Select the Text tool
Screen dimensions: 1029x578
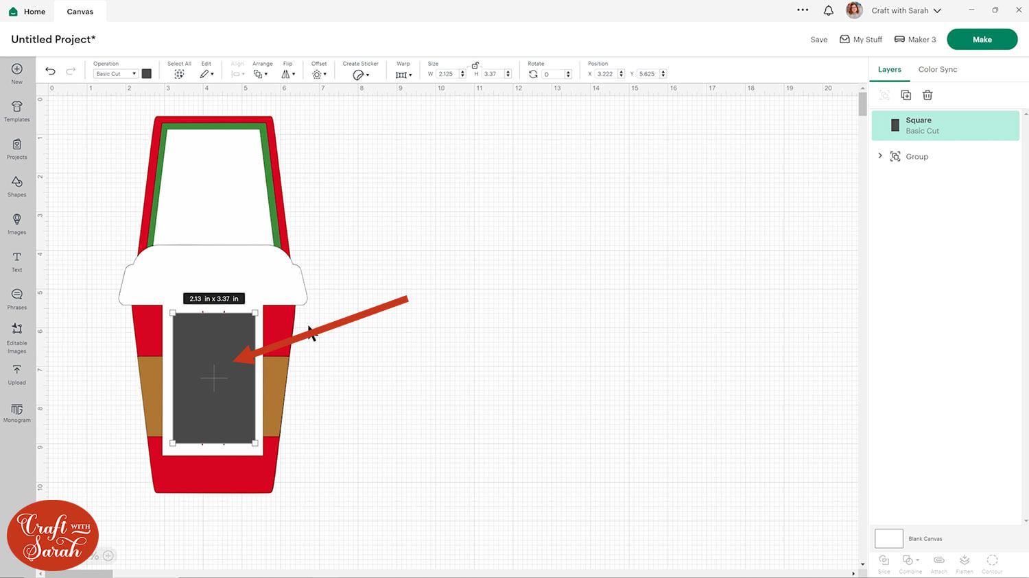click(x=17, y=261)
